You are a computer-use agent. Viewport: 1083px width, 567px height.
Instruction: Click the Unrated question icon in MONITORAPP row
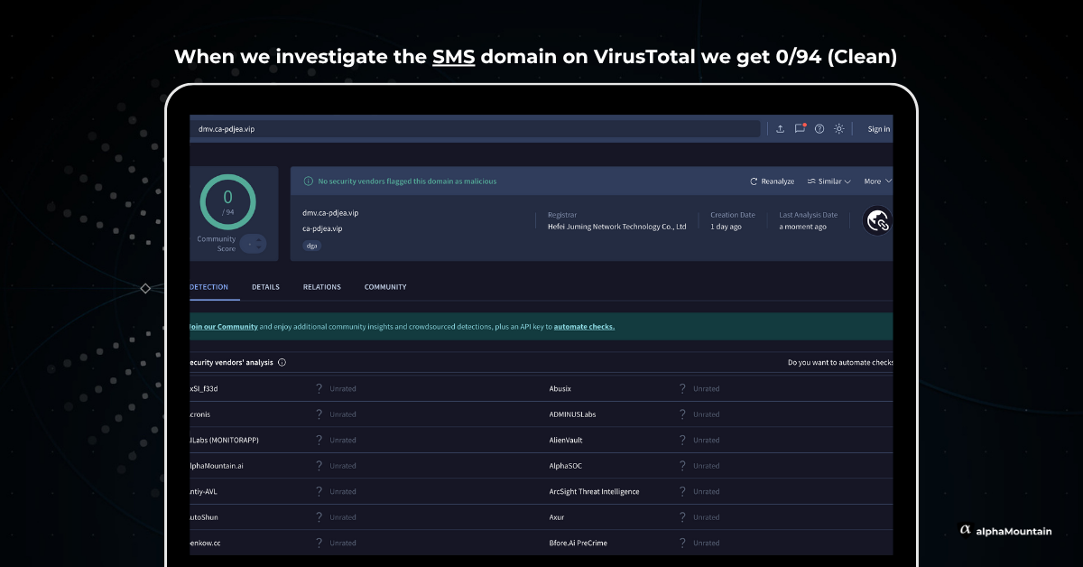[x=319, y=441]
